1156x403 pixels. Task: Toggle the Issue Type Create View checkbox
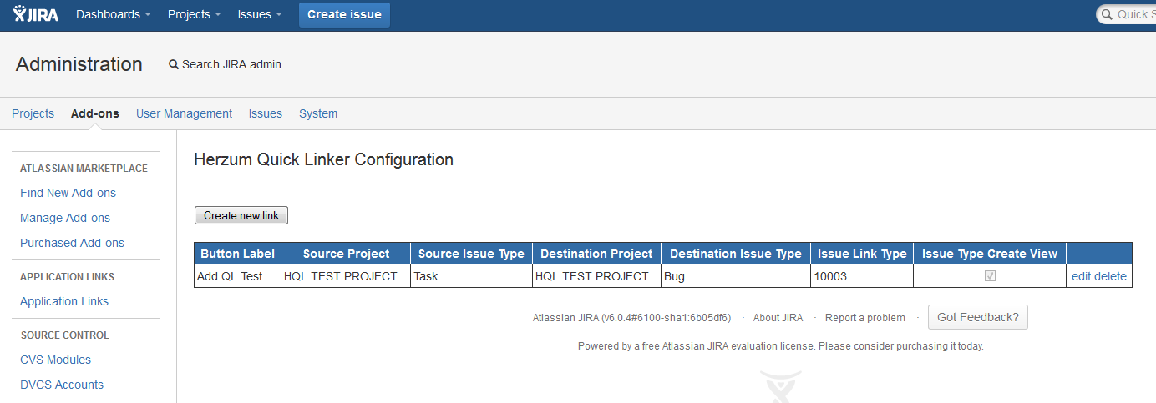tap(990, 276)
